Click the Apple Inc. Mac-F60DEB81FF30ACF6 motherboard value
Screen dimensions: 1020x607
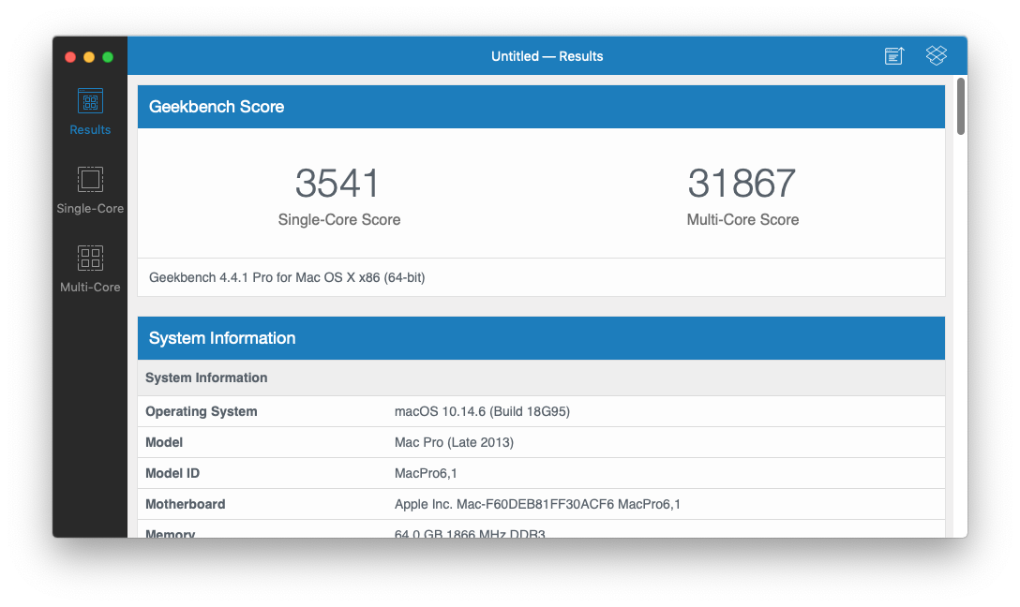pyautogui.click(x=537, y=504)
